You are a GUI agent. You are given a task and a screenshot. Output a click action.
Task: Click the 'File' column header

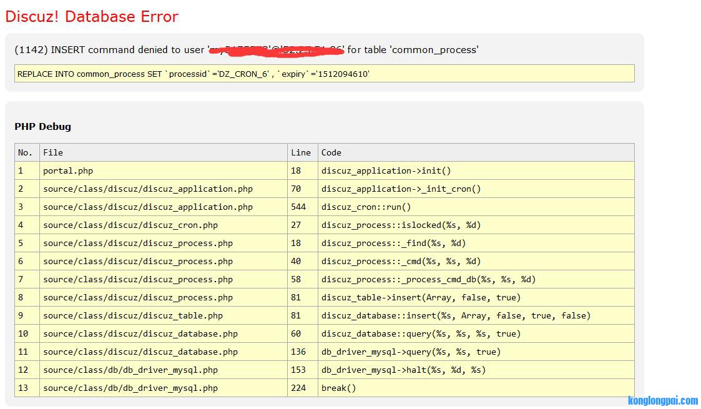tap(163, 152)
